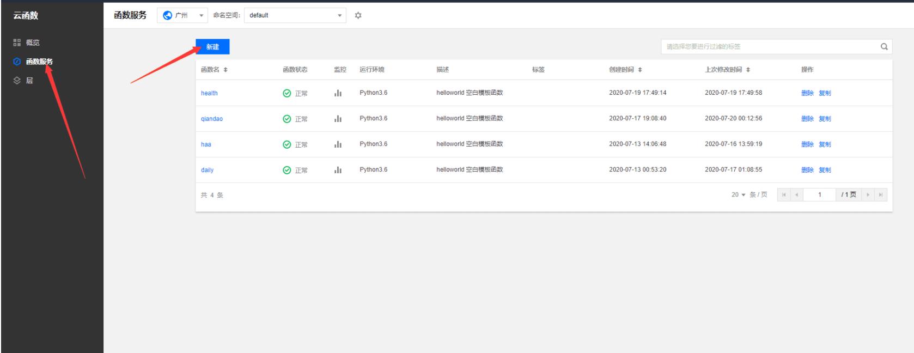Delete the health function

[807, 93]
